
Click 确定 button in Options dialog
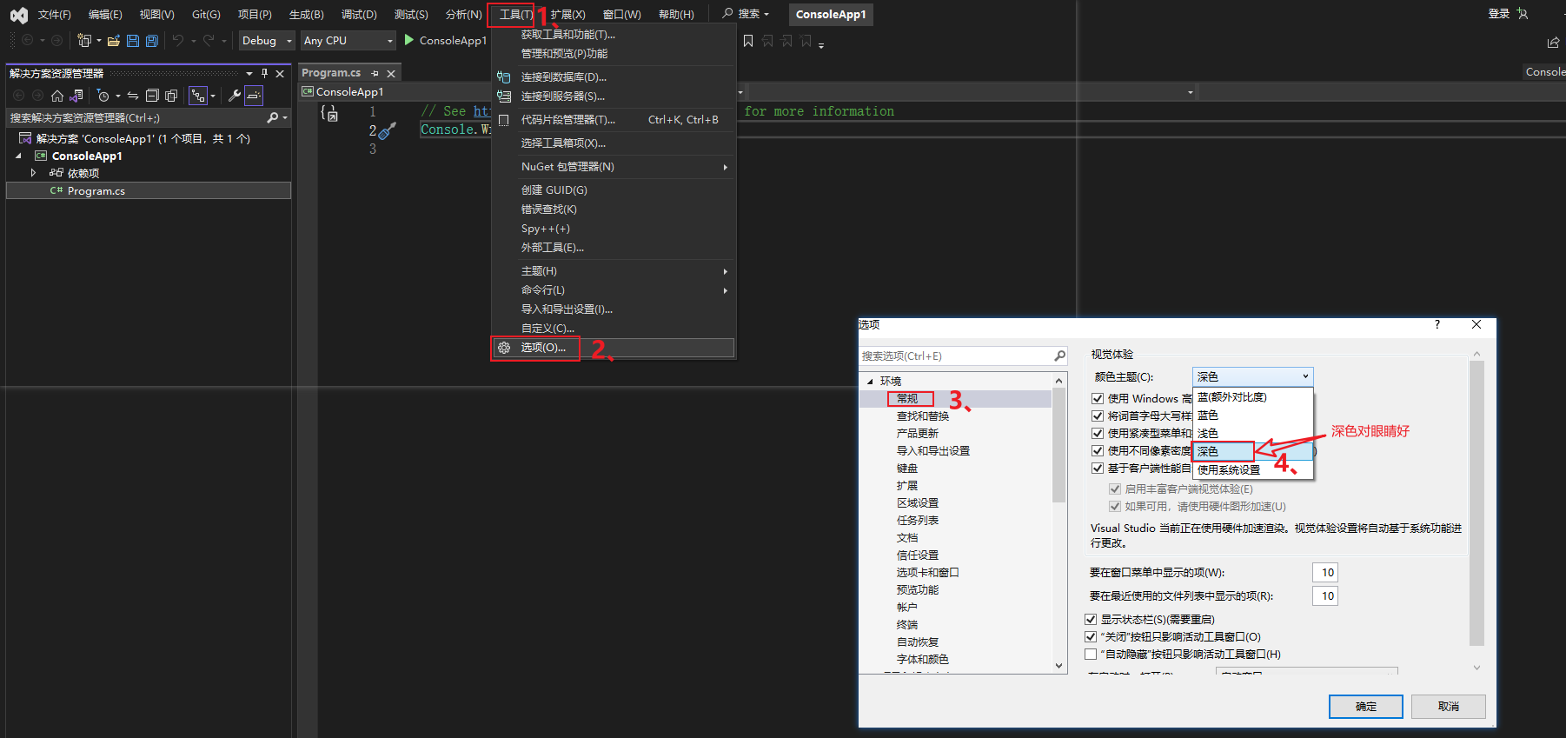click(1365, 706)
